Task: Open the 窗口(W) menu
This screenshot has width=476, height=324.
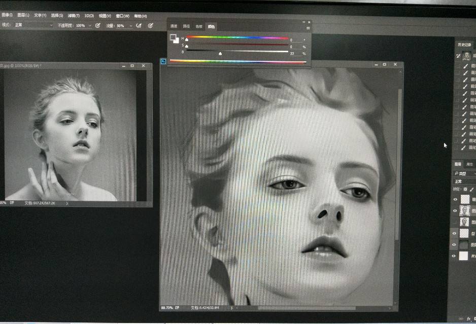Action: point(123,16)
